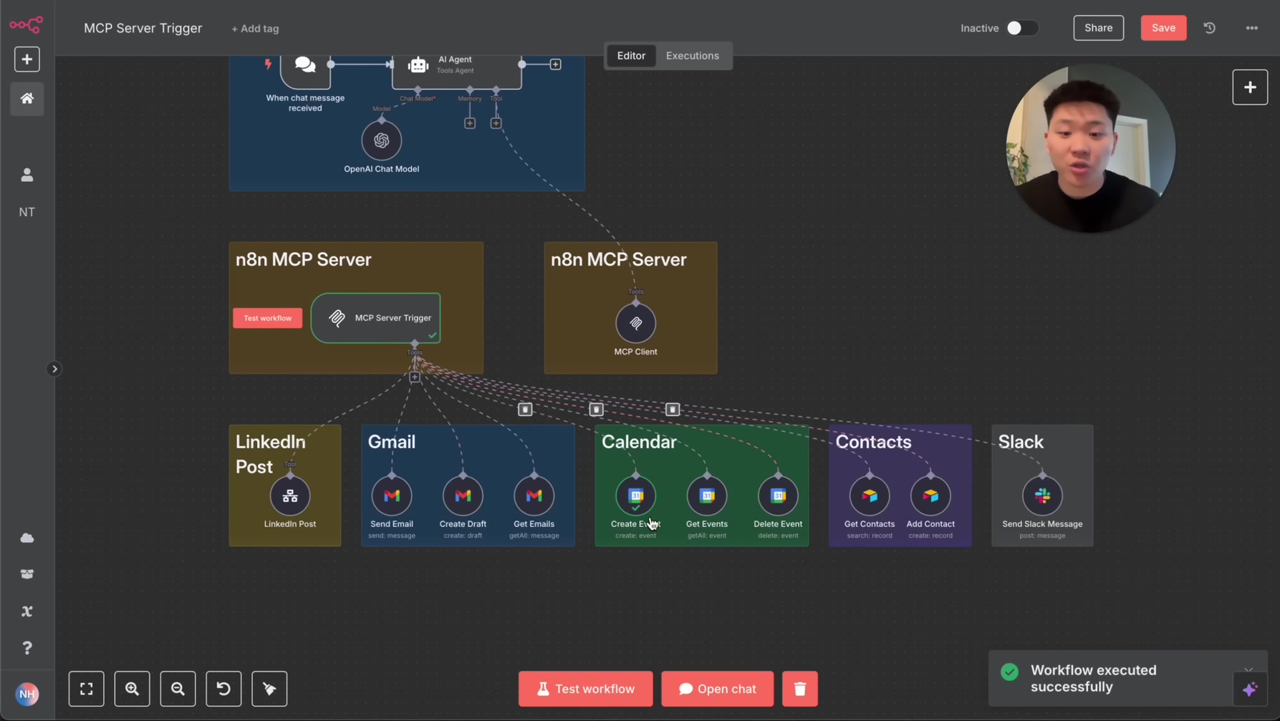The image size is (1280, 721).
Task: Select the Get Events calendar node
Action: (707, 495)
